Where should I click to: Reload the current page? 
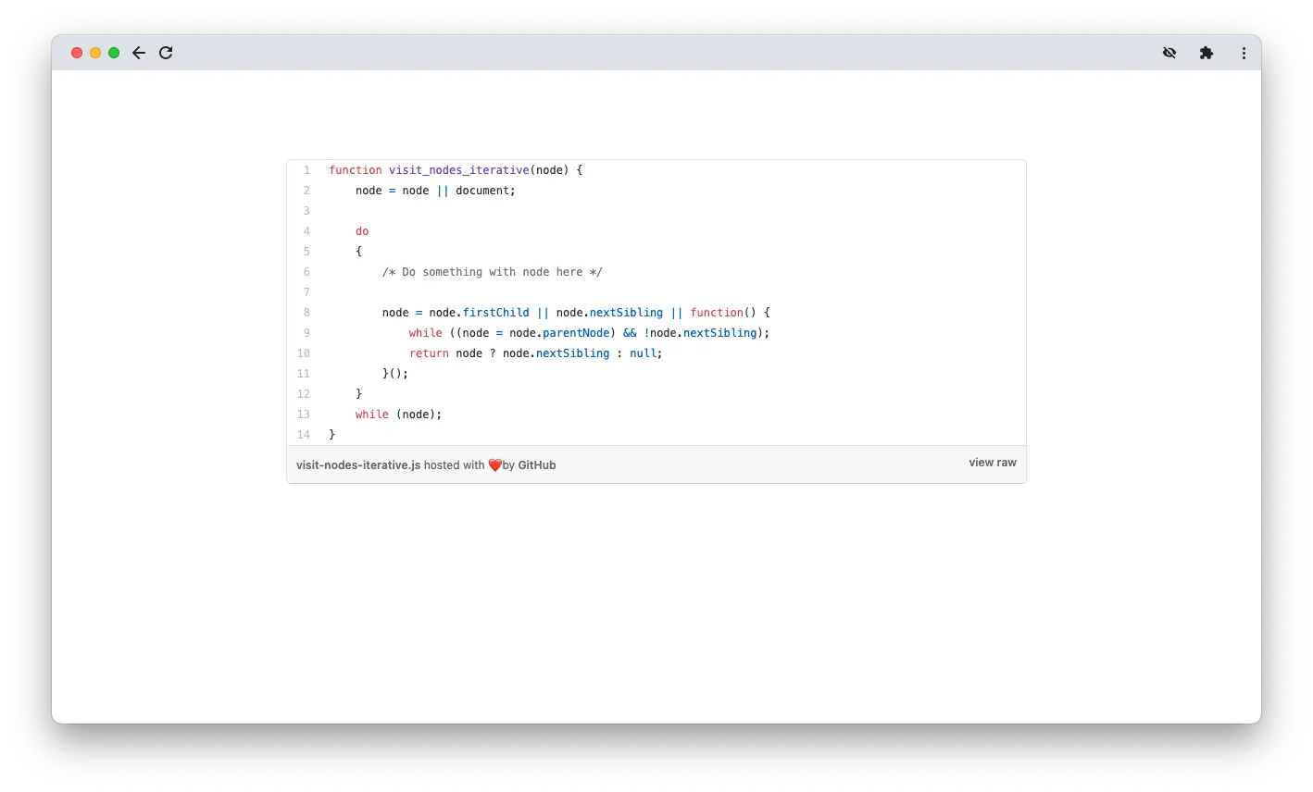(166, 53)
